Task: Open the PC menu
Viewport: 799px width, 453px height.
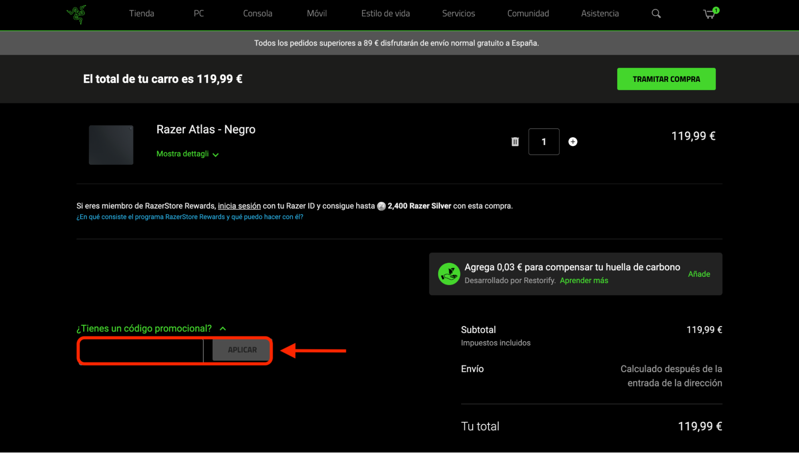Action: (x=199, y=14)
